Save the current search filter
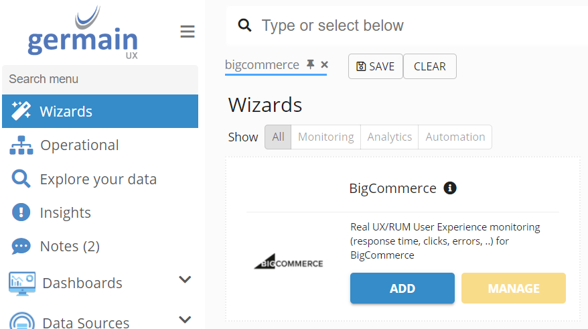 (x=375, y=66)
